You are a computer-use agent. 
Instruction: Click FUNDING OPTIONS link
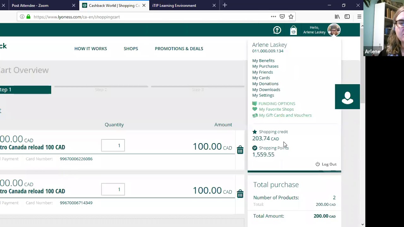coord(277,103)
